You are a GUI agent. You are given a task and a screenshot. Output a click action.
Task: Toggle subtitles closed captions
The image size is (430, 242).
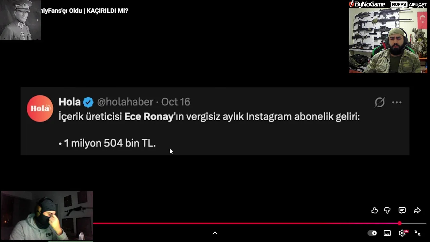(387, 233)
